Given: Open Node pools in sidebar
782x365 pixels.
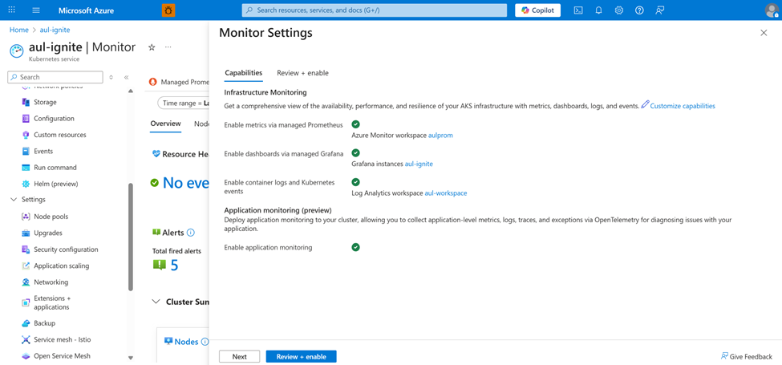Looking at the screenshot, I should 51,217.
